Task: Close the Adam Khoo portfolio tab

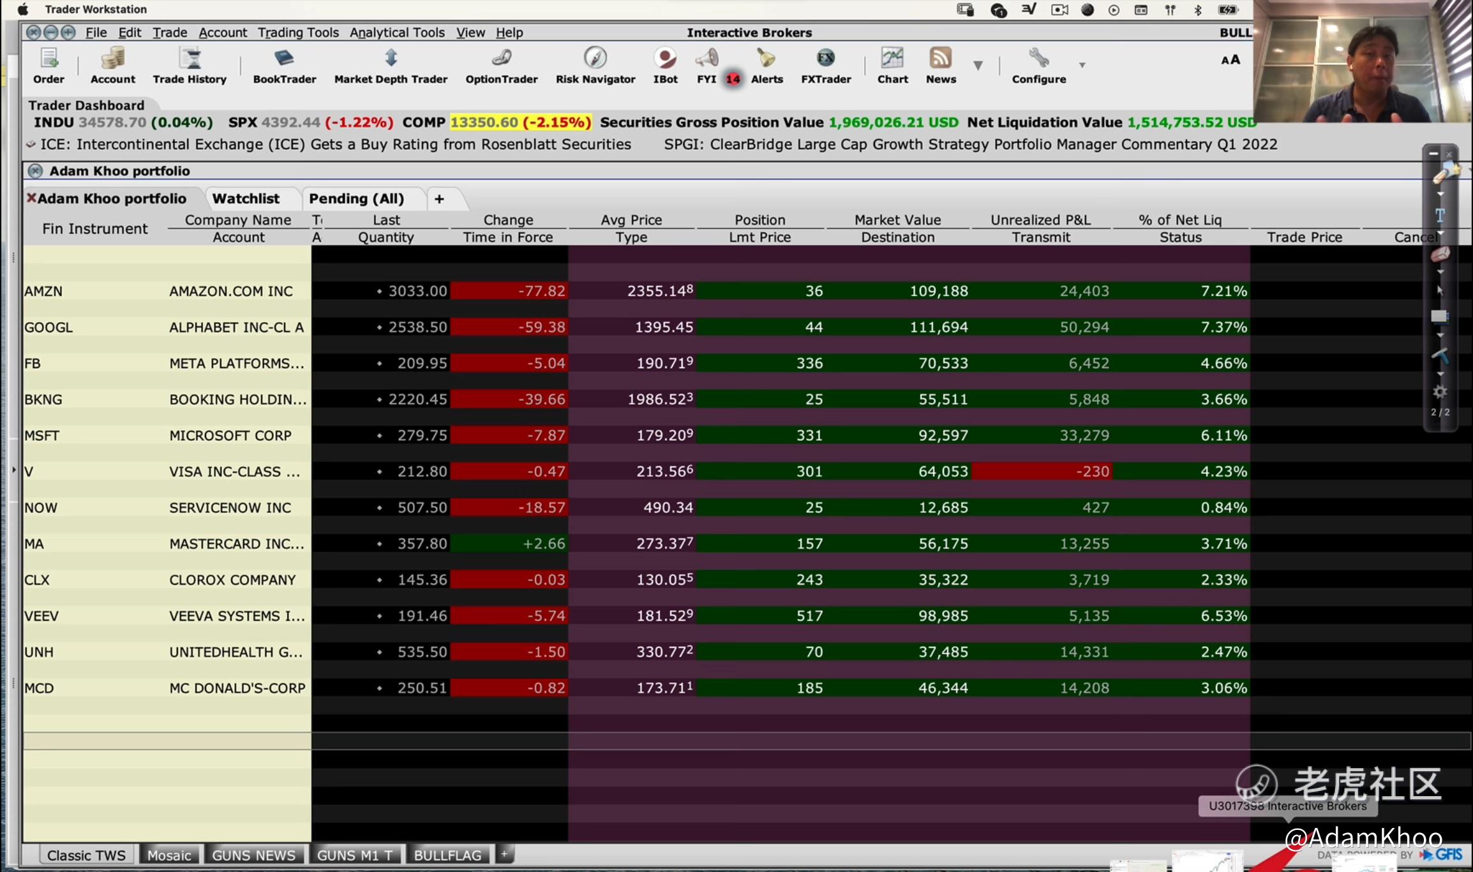Action: (31, 198)
